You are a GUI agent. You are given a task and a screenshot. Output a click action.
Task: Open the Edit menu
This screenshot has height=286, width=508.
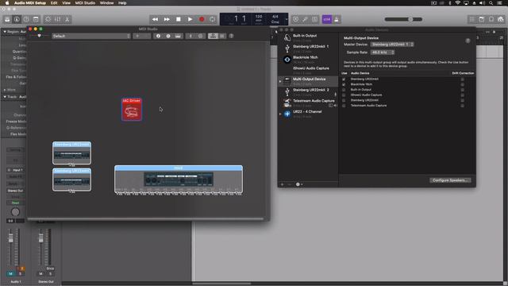click(54, 3)
